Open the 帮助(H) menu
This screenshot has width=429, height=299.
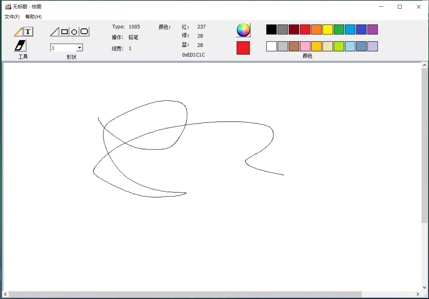33,17
